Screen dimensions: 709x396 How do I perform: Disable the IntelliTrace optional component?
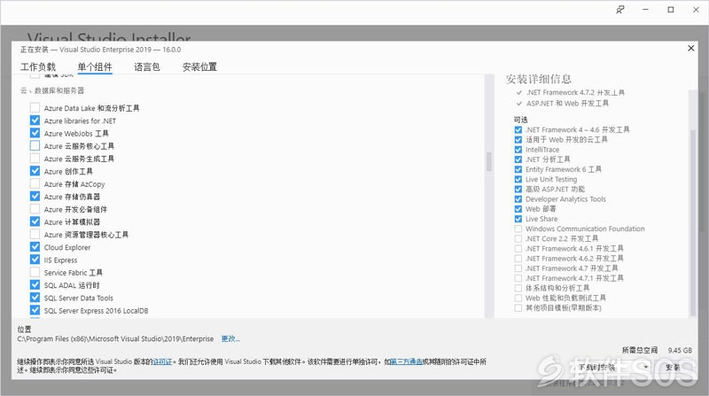point(518,150)
